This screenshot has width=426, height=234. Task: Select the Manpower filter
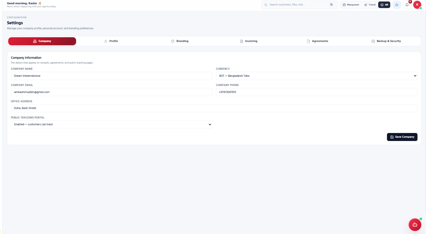point(351,5)
